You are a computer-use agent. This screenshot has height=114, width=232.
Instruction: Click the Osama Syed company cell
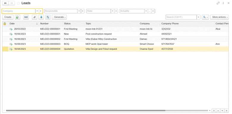(x=146, y=49)
